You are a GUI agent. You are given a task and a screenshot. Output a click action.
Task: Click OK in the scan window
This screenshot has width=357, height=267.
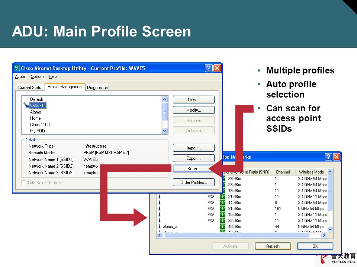point(315,246)
